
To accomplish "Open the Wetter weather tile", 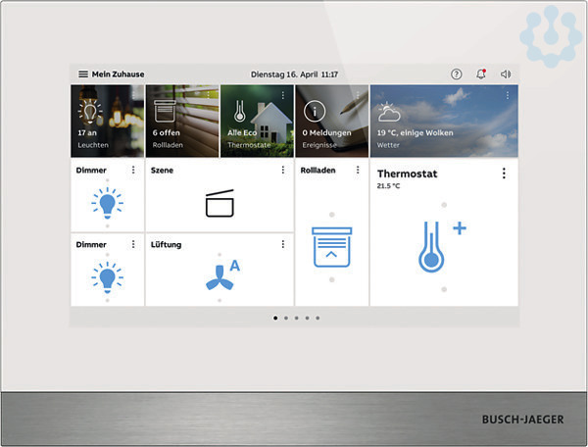I will [x=443, y=122].
